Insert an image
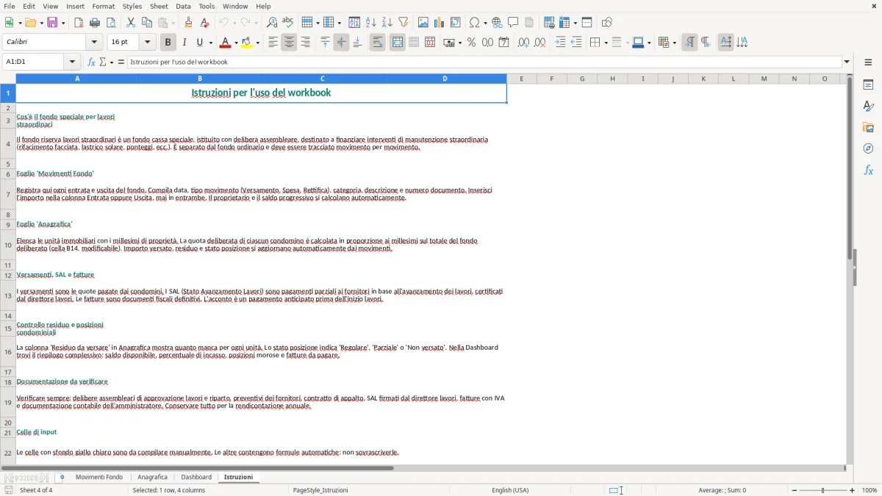 (423, 23)
